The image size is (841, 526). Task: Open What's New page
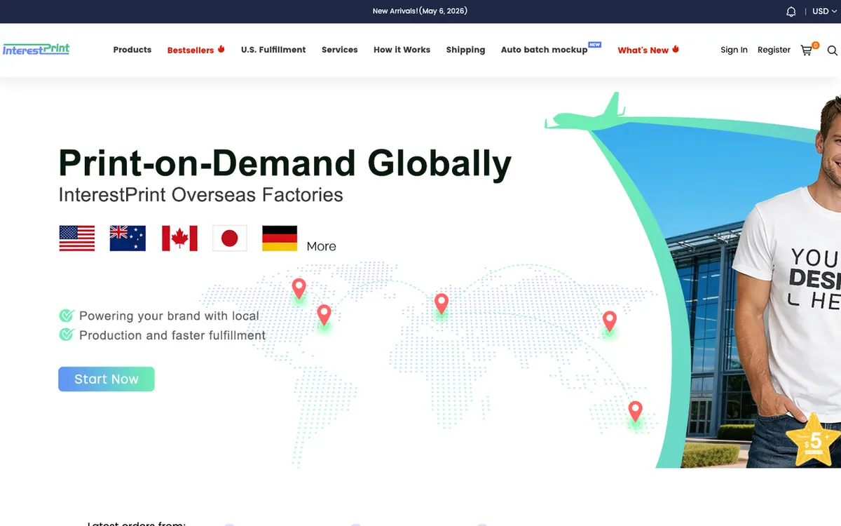tap(648, 50)
